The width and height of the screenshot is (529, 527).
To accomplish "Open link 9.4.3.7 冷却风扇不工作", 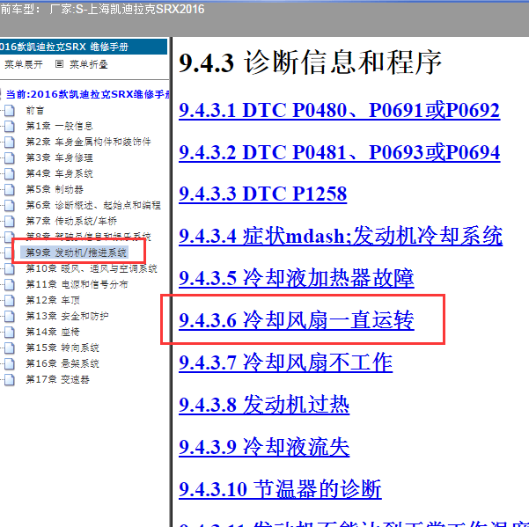I will [285, 362].
